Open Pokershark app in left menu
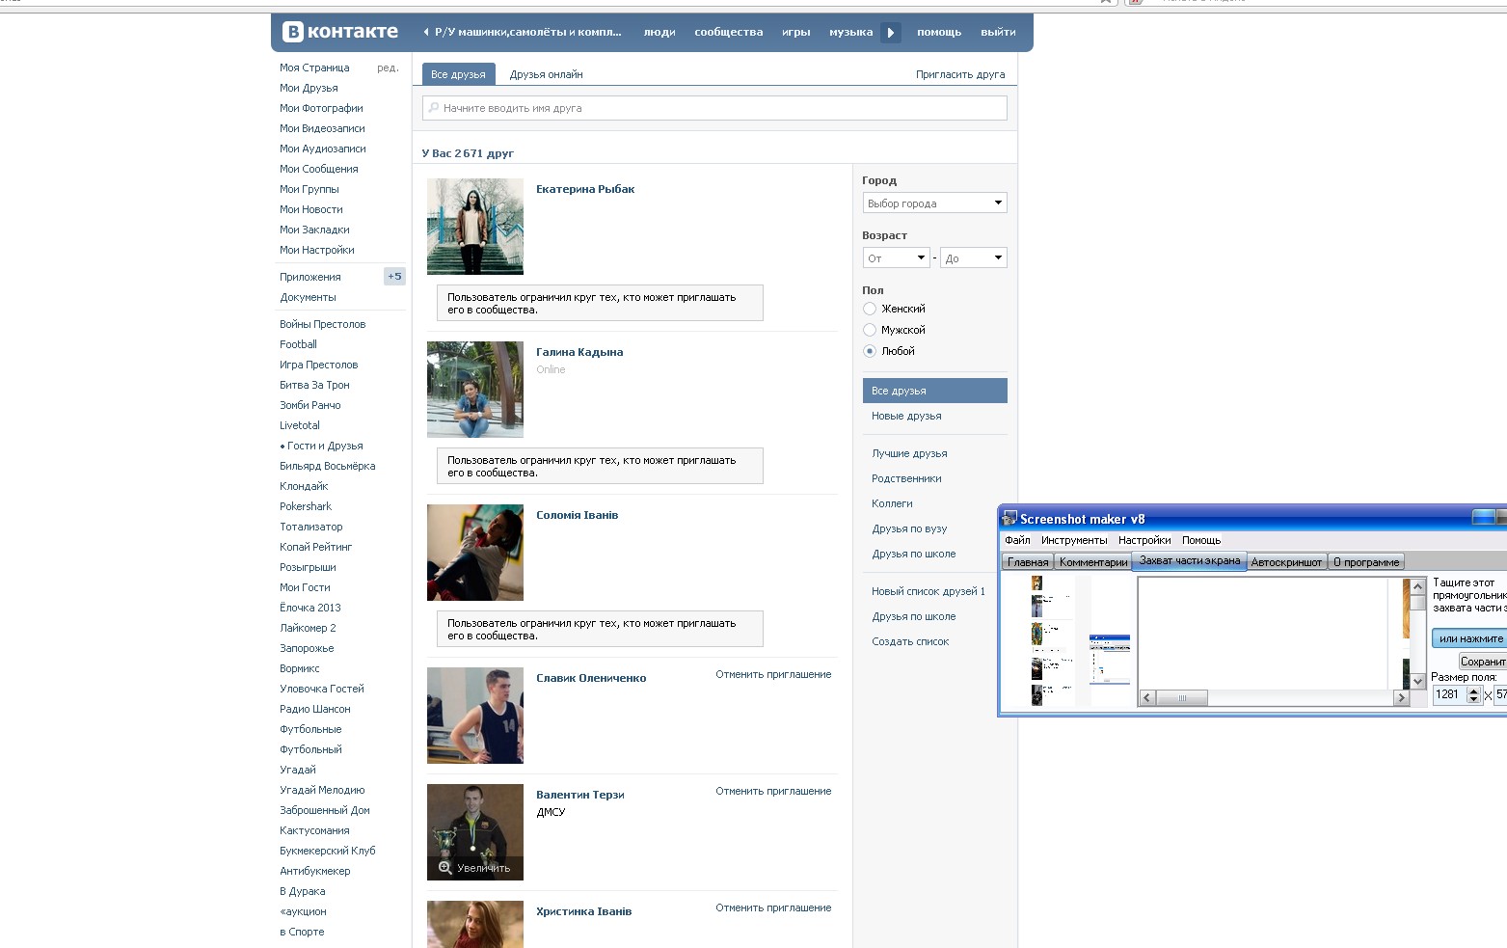This screenshot has height=948, width=1507. 306,506
